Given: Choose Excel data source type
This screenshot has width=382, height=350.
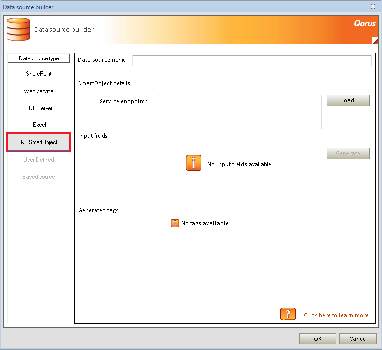Looking at the screenshot, I should pyautogui.click(x=39, y=125).
